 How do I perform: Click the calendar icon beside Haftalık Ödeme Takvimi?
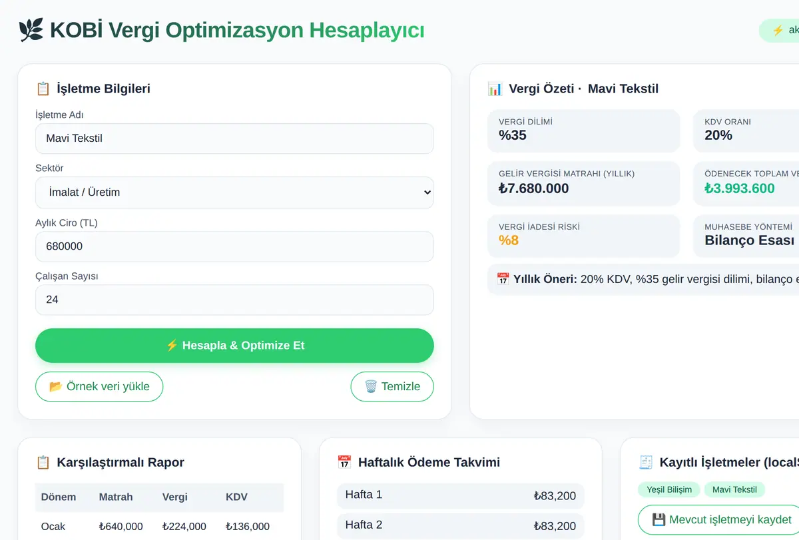(x=344, y=462)
